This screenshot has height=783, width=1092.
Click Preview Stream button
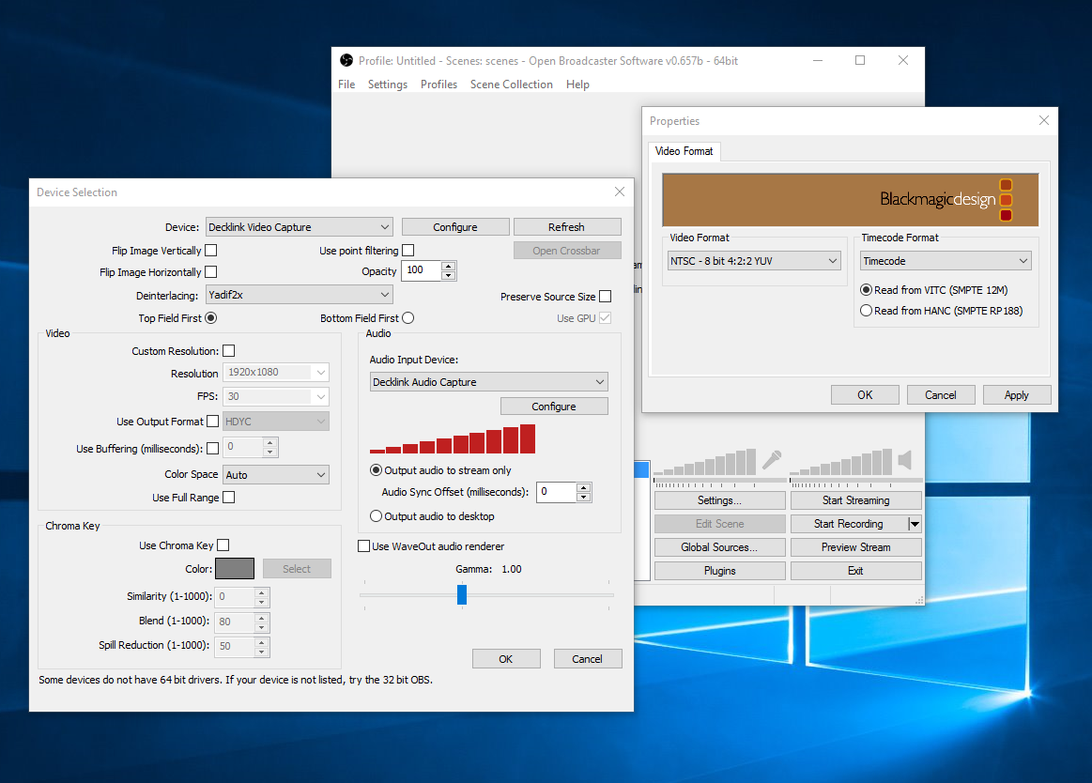click(x=856, y=547)
